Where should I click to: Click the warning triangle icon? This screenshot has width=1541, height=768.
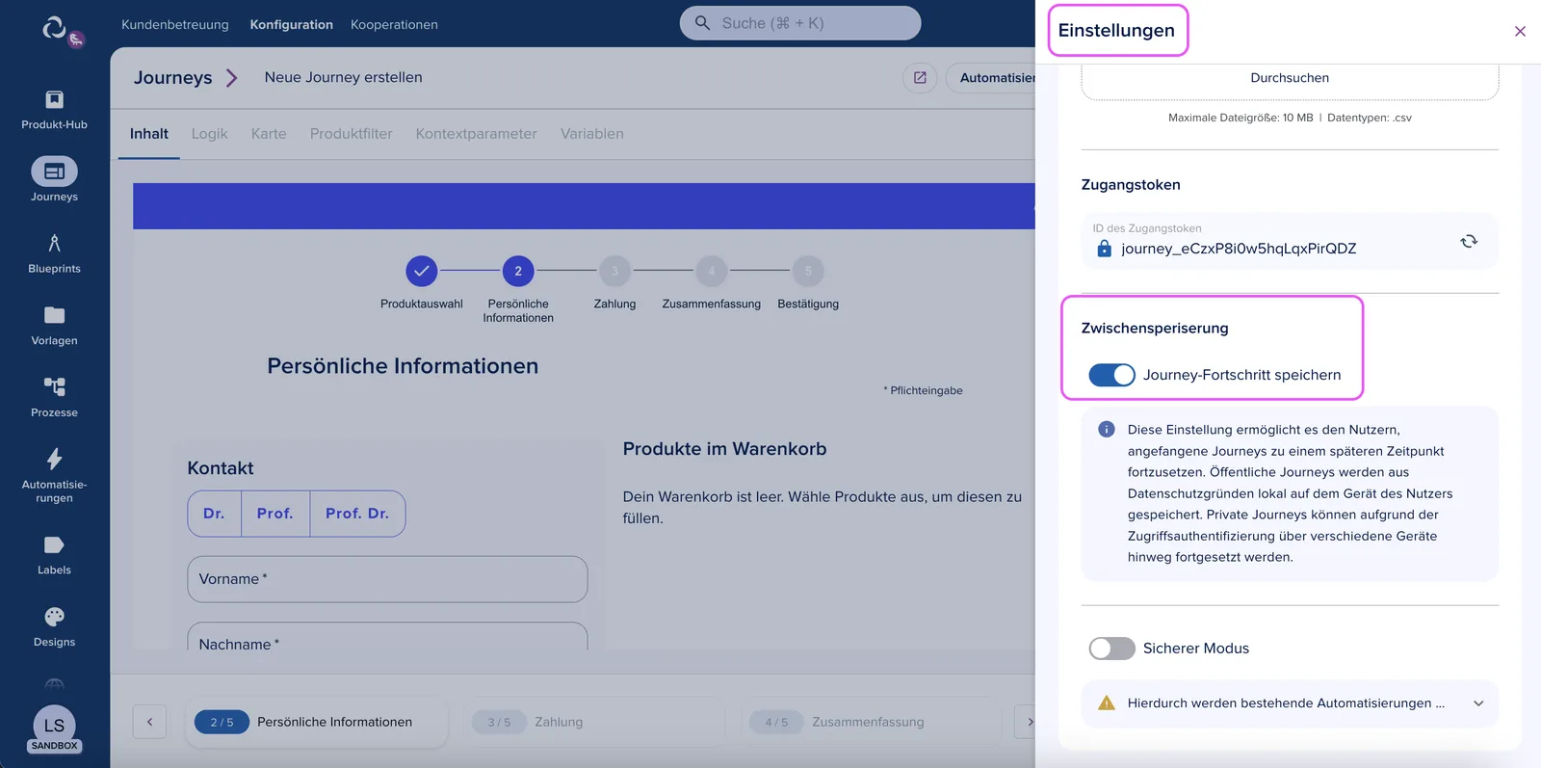pyautogui.click(x=1107, y=702)
